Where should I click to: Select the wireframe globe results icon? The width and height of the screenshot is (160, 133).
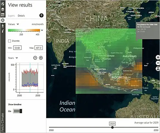(x=3, y=20)
